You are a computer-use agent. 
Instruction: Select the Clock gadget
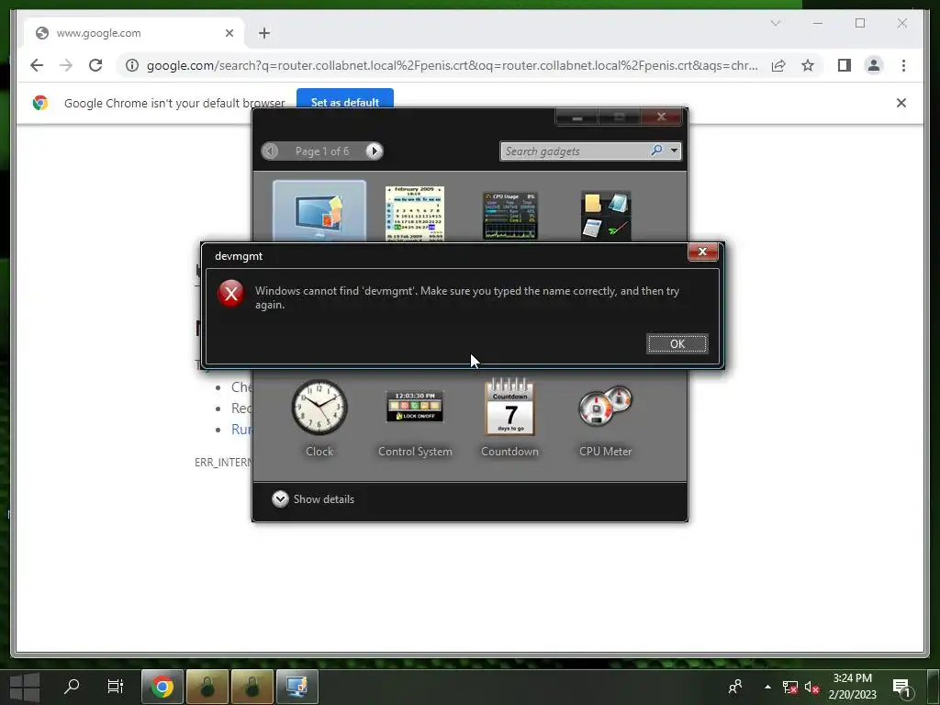point(319,418)
